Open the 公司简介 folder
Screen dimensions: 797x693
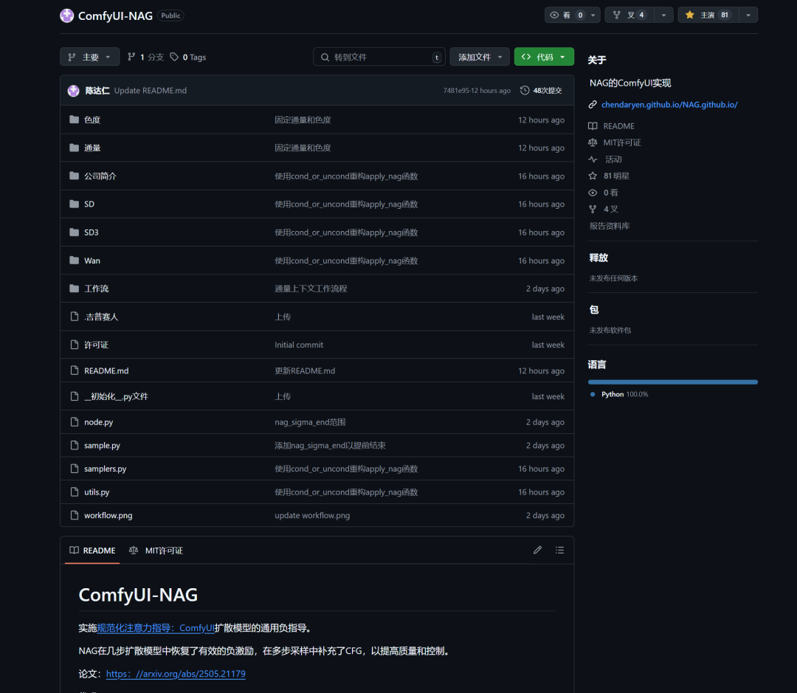tap(100, 176)
